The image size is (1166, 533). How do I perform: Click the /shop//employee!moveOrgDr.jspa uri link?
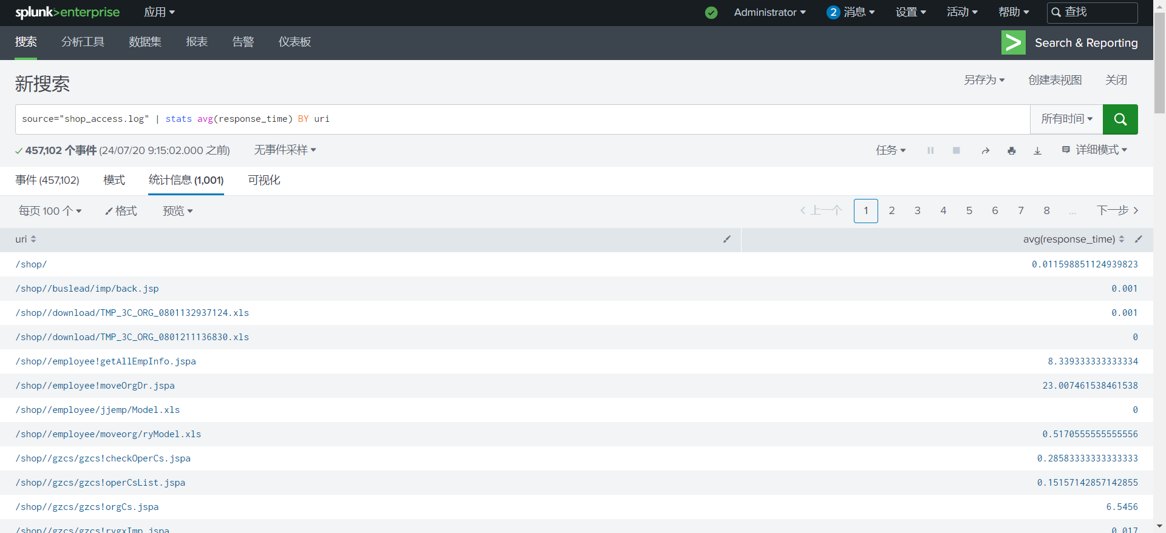95,386
